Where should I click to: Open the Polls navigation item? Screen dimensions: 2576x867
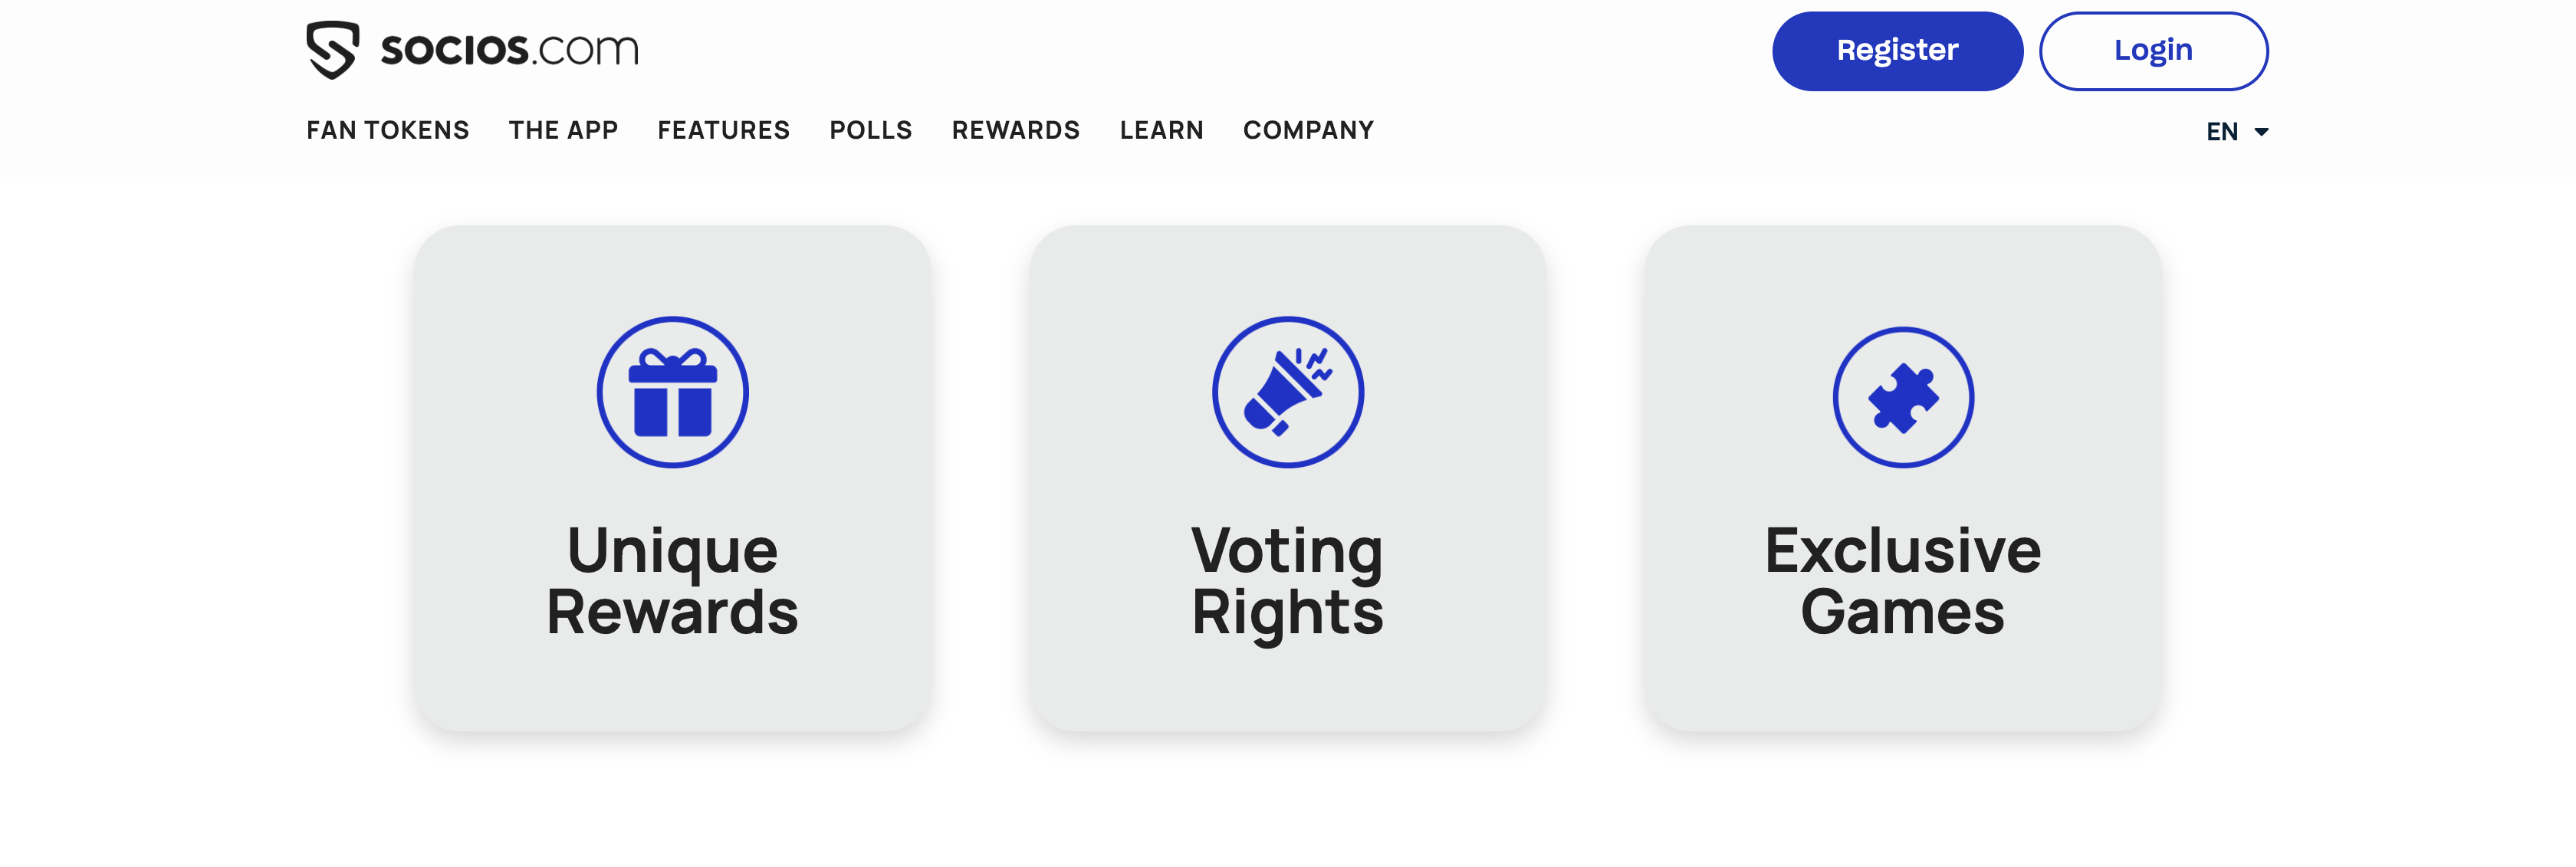pos(870,130)
